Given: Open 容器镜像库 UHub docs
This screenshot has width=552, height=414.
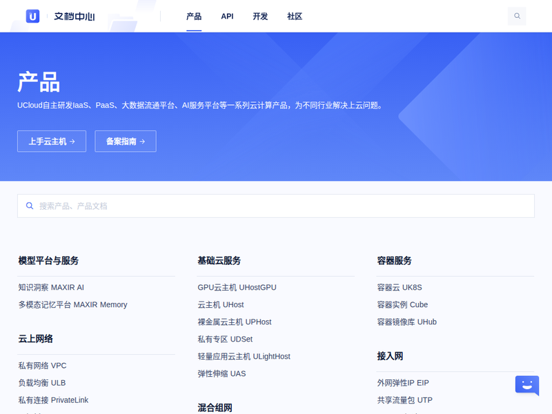Looking at the screenshot, I should (406, 322).
